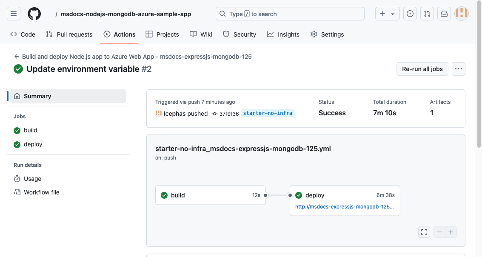Click the starter-no-infra branch label

(267, 113)
